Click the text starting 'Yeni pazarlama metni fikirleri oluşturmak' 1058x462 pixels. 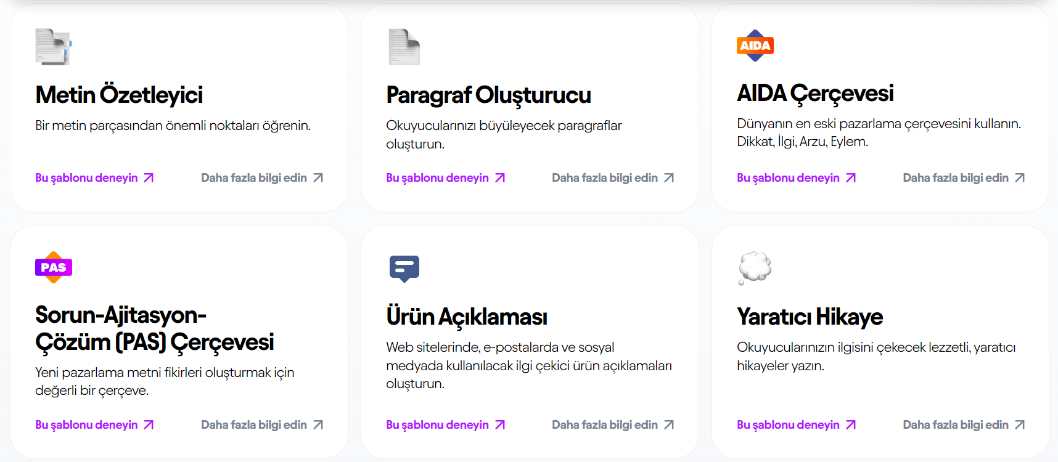click(165, 381)
